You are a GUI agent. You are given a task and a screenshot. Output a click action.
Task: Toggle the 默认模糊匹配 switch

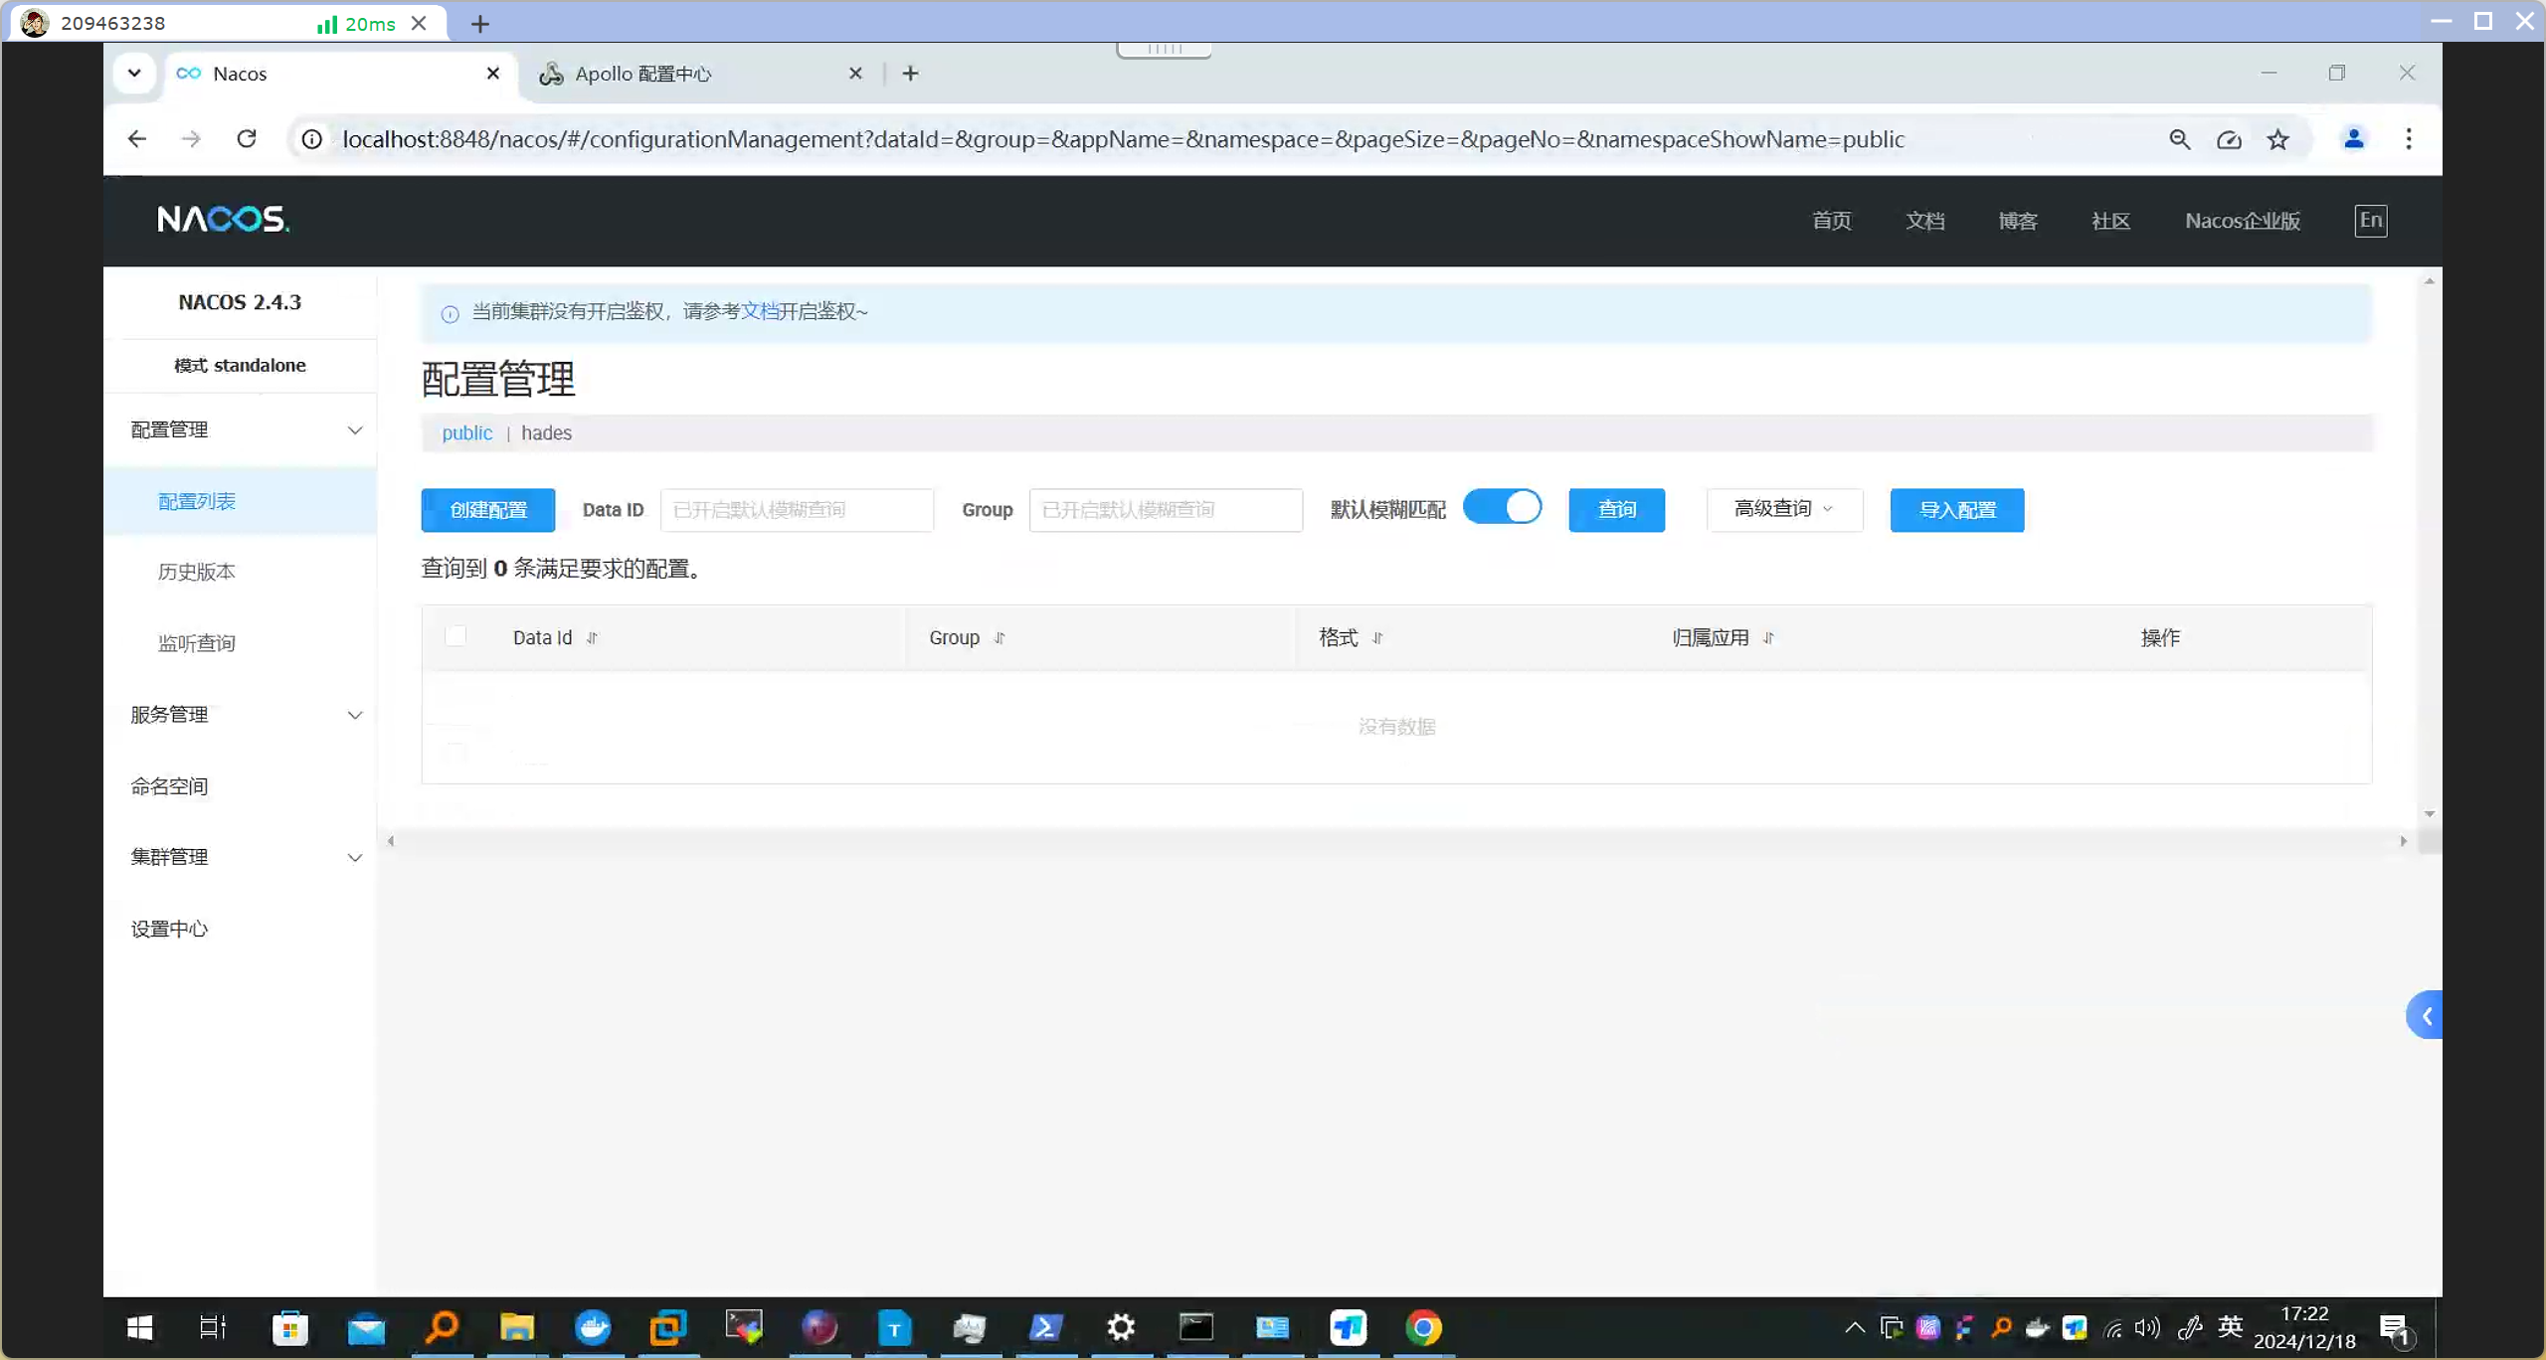1502,507
